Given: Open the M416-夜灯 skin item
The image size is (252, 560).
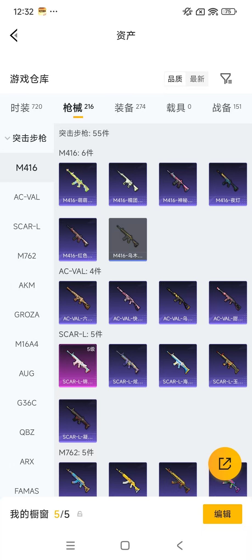Looking at the screenshot, I should (228, 184).
